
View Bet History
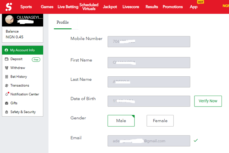tap(22, 77)
